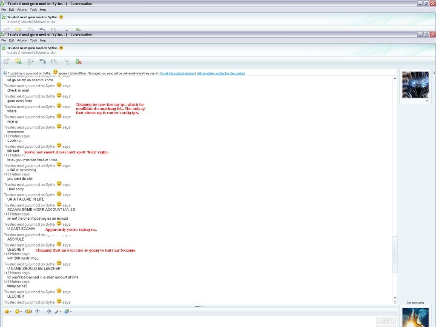
Task: Expand the emoticon dropdown arrow
Action: pyautogui.click(x=11, y=312)
